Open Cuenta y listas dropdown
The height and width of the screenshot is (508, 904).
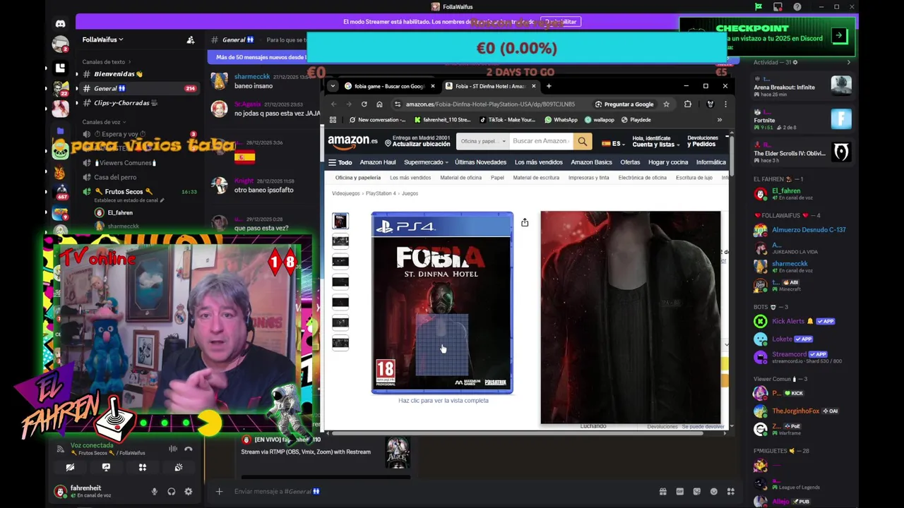(x=656, y=141)
